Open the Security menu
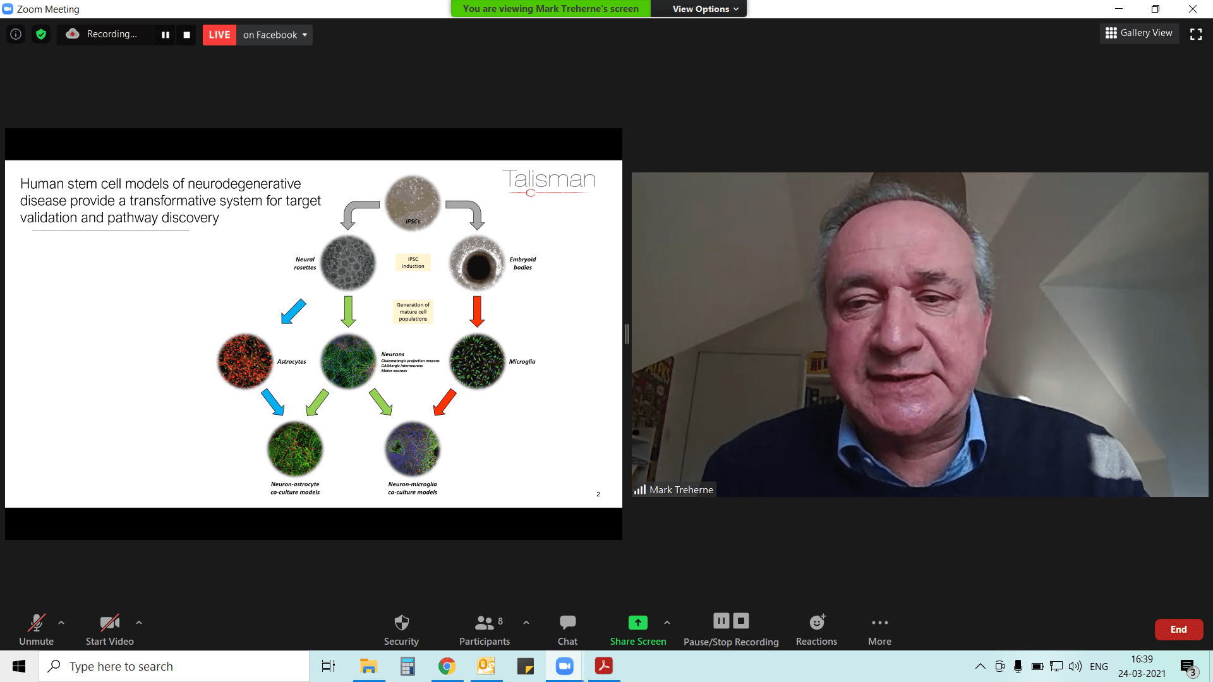Image resolution: width=1213 pixels, height=682 pixels. [401, 630]
